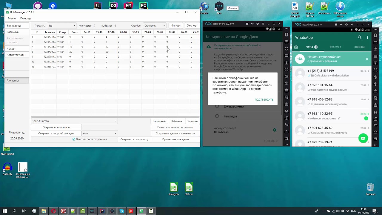
Task: Click the 'Подтвердить' dialog button
Action: coord(264,100)
